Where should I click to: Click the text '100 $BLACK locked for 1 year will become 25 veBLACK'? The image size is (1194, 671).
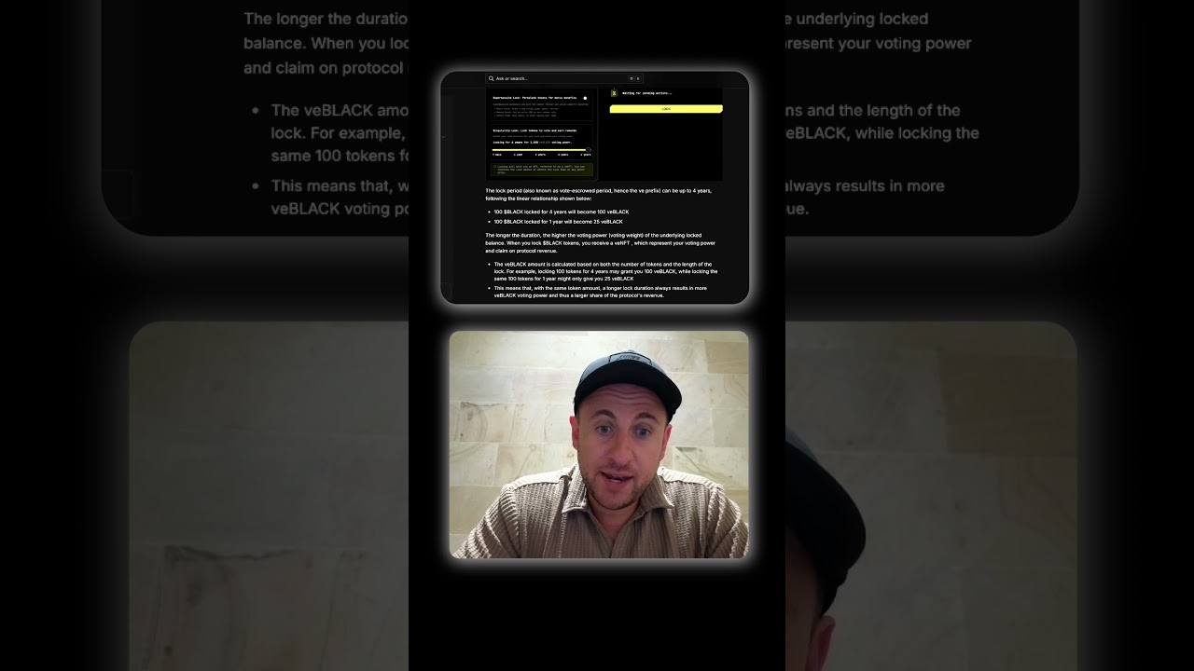(x=559, y=222)
